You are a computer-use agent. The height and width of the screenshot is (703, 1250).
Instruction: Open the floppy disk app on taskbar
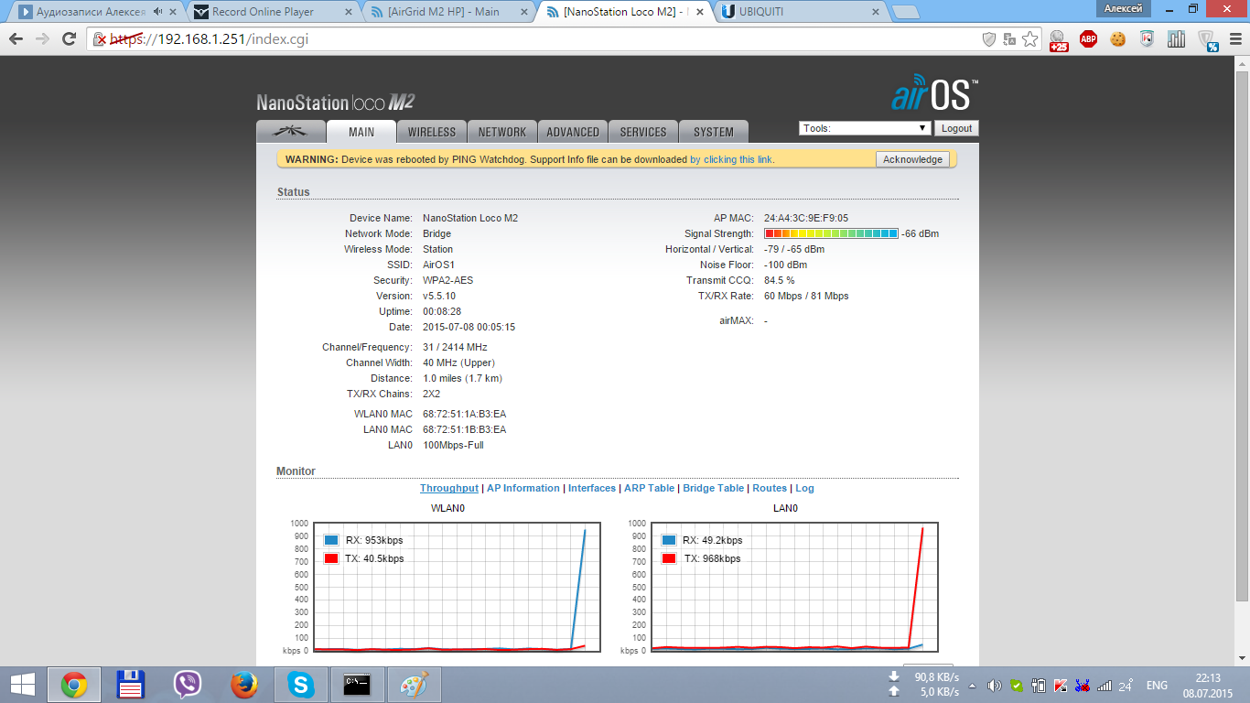tap(131, 685)
